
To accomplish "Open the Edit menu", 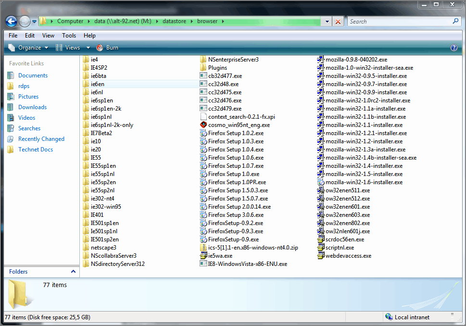I will 30,36.
